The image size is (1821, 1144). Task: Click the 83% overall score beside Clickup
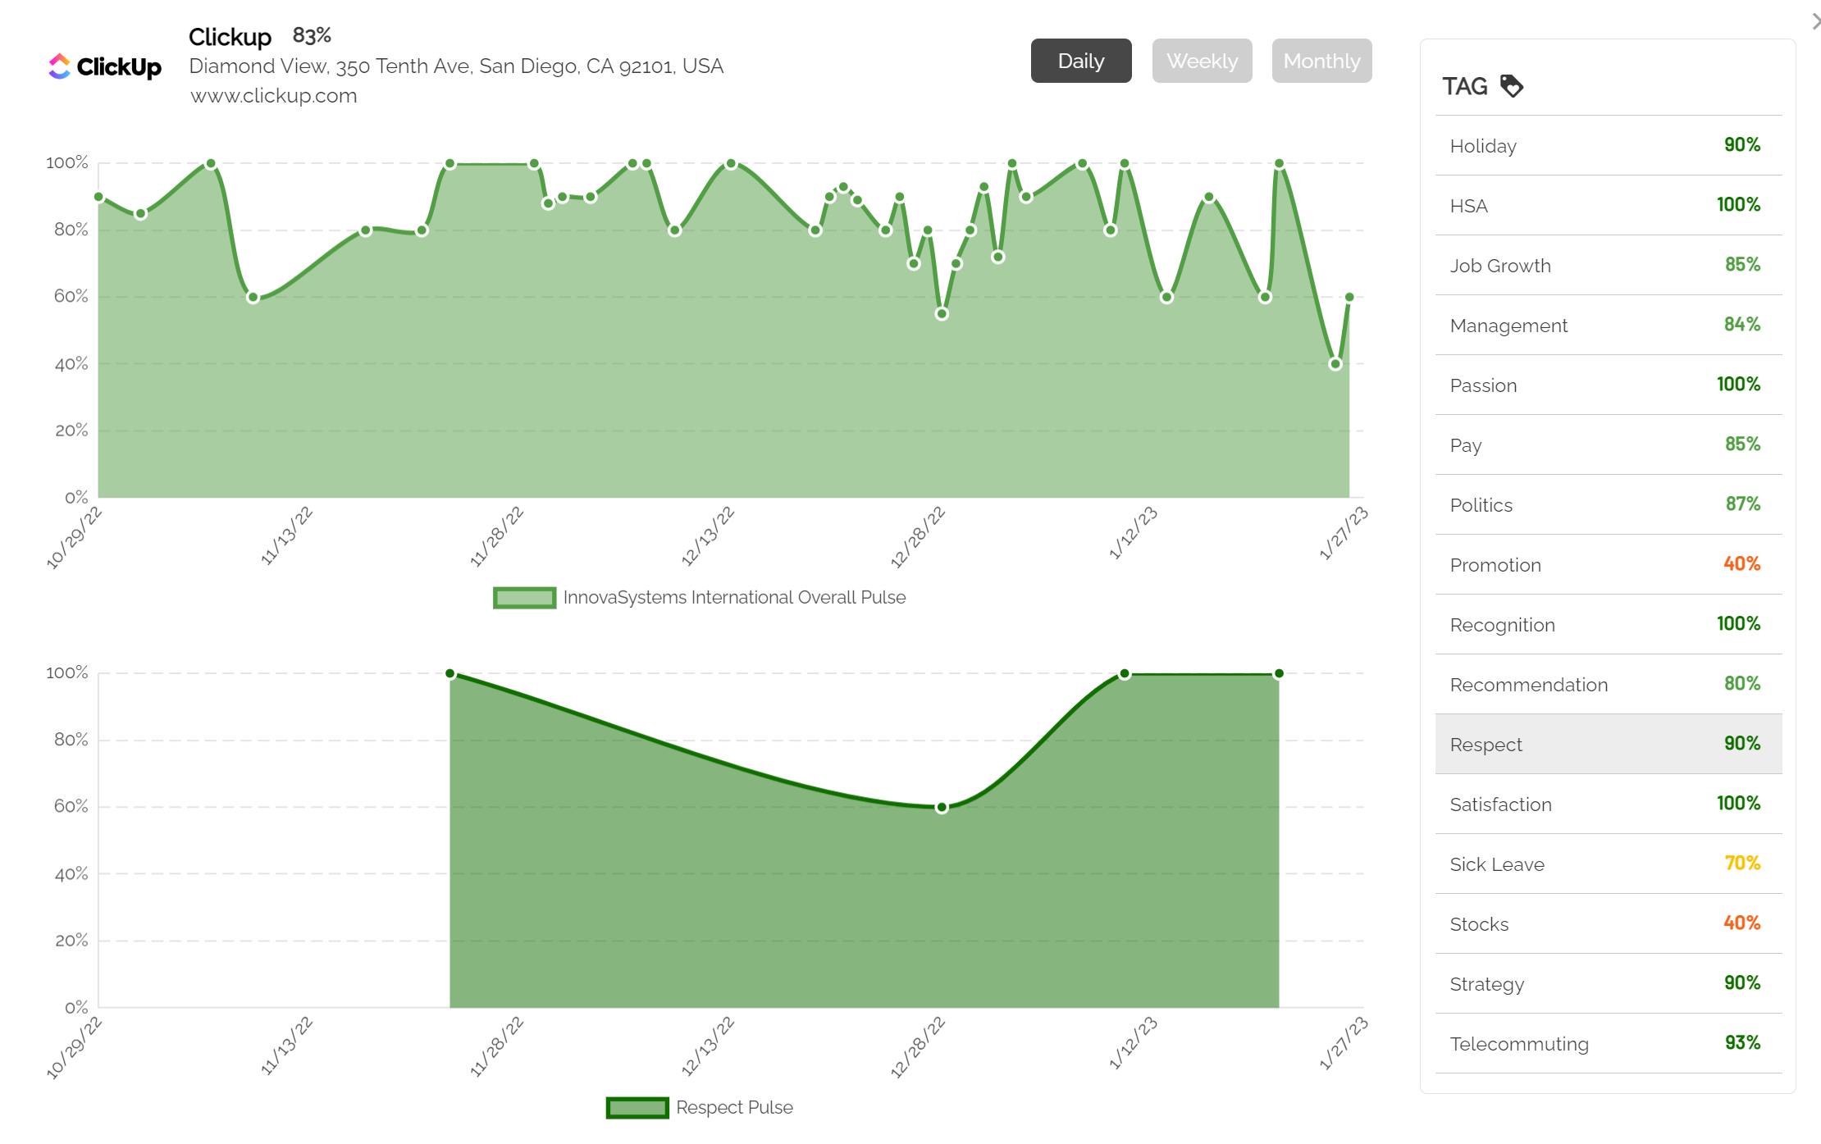click(312, 35)
